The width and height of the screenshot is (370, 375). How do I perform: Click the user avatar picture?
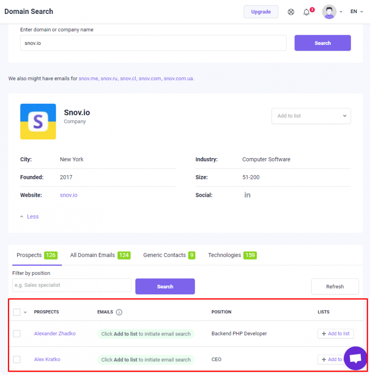click(x=329, y=11)
